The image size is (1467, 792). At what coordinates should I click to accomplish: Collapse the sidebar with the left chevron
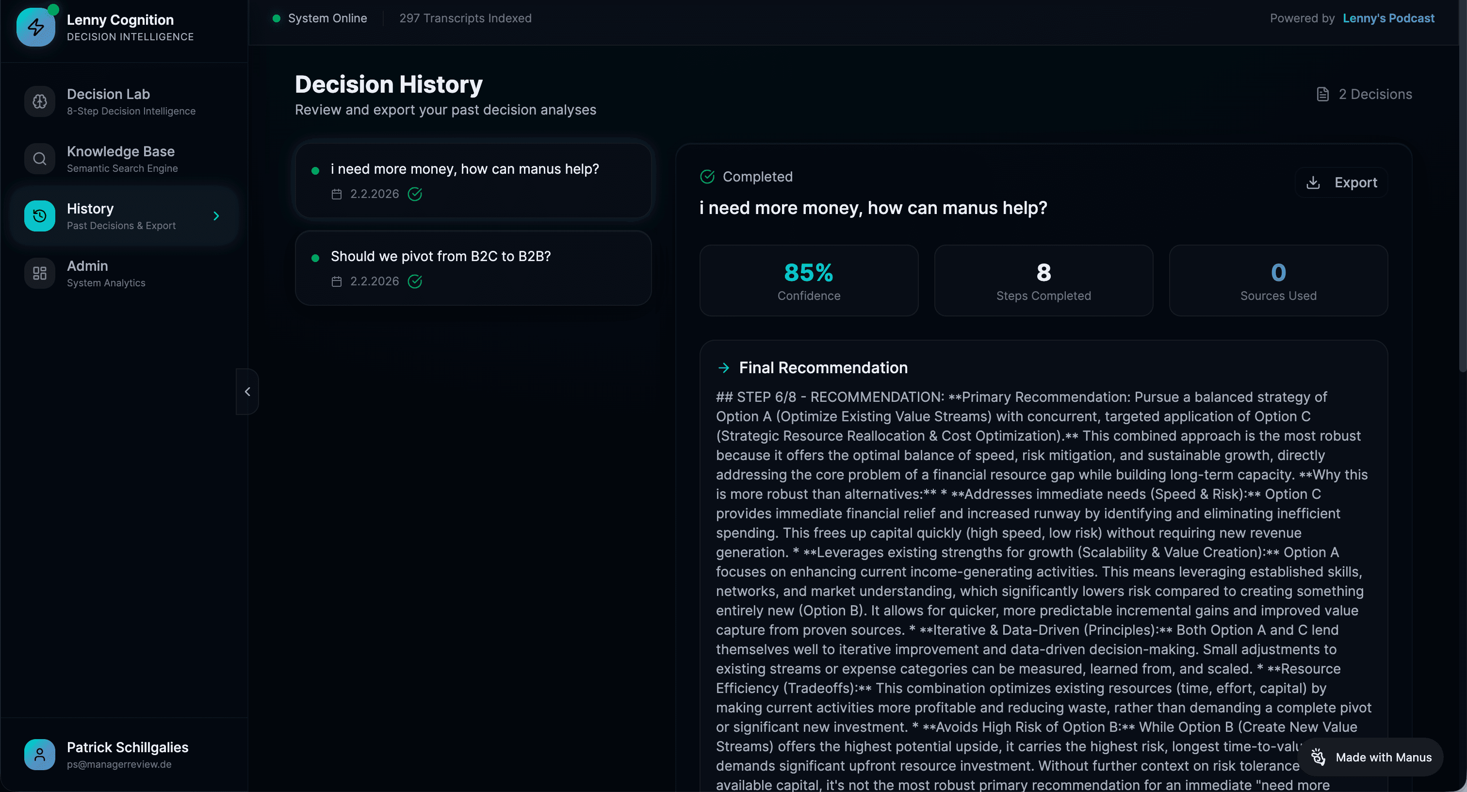[247, 392]
